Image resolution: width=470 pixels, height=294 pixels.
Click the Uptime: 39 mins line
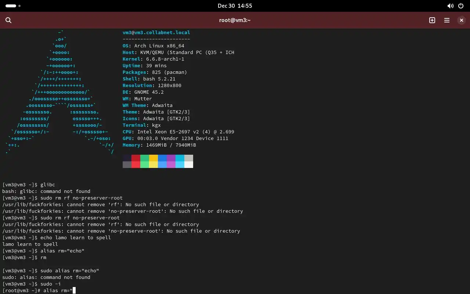click(x=145, y=65)
